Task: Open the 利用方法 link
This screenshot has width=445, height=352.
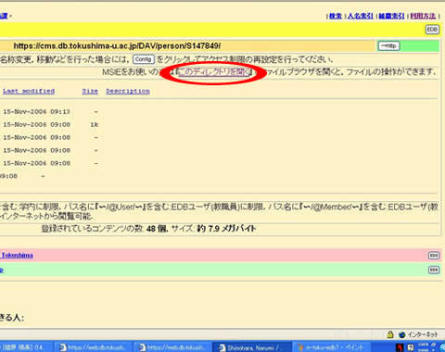Action: pyautogui.click(x=423, y=16)
